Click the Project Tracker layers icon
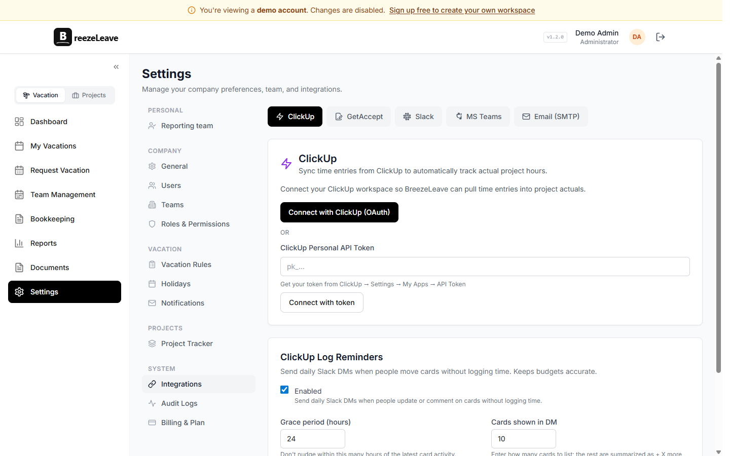This screenshot has height=456, width=730. (152, 344)
